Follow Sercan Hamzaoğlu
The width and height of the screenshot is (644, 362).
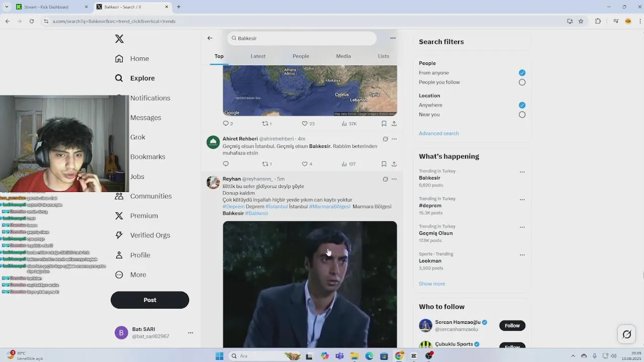tap(512, 325)
